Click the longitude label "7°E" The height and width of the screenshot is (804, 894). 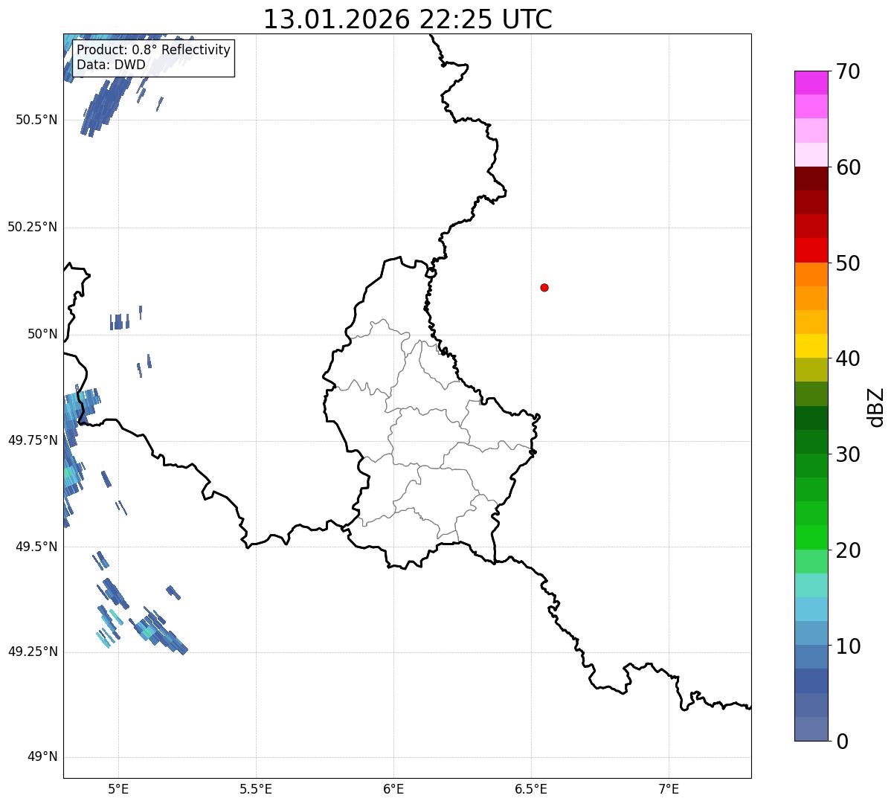[669, 788]
